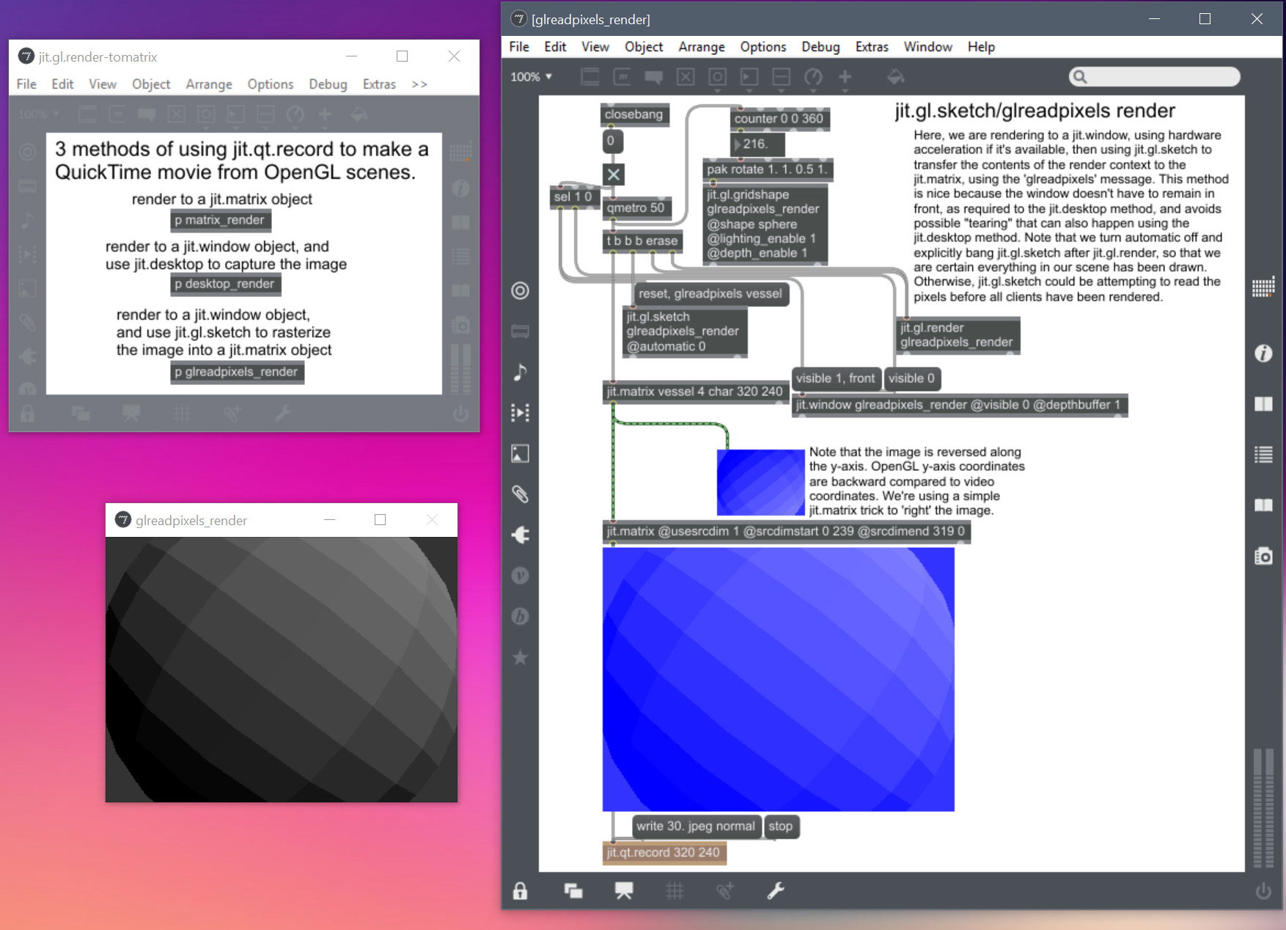
Task: Add a message box using the toolbar icon
Action: click(x=620, y=77)
